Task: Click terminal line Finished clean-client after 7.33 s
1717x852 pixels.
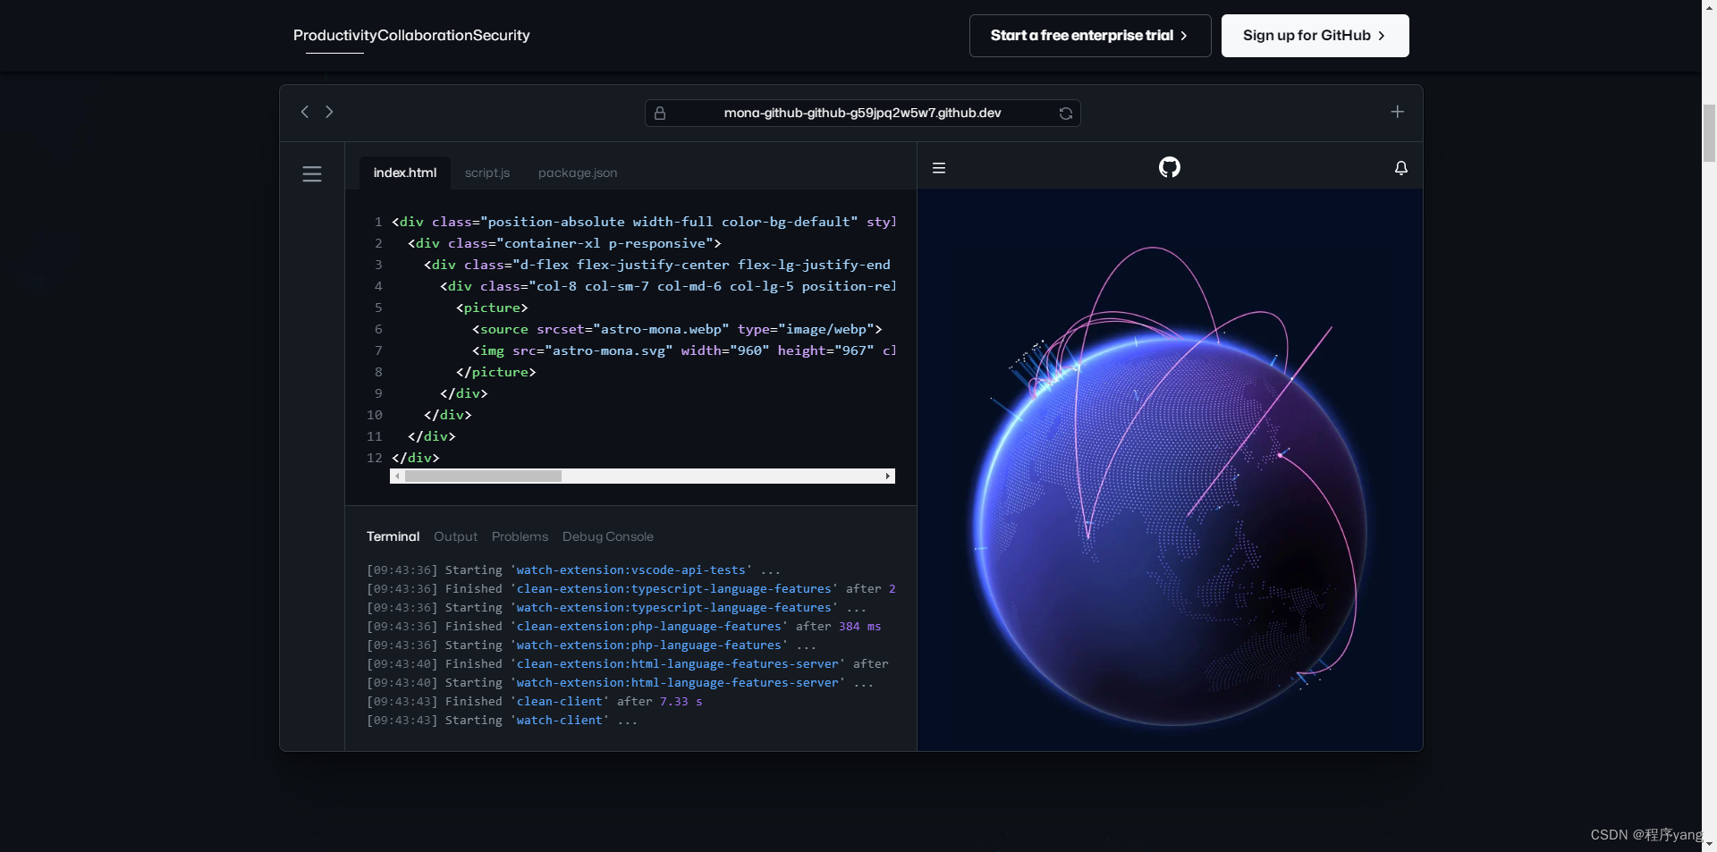Action: click(534, 701)
